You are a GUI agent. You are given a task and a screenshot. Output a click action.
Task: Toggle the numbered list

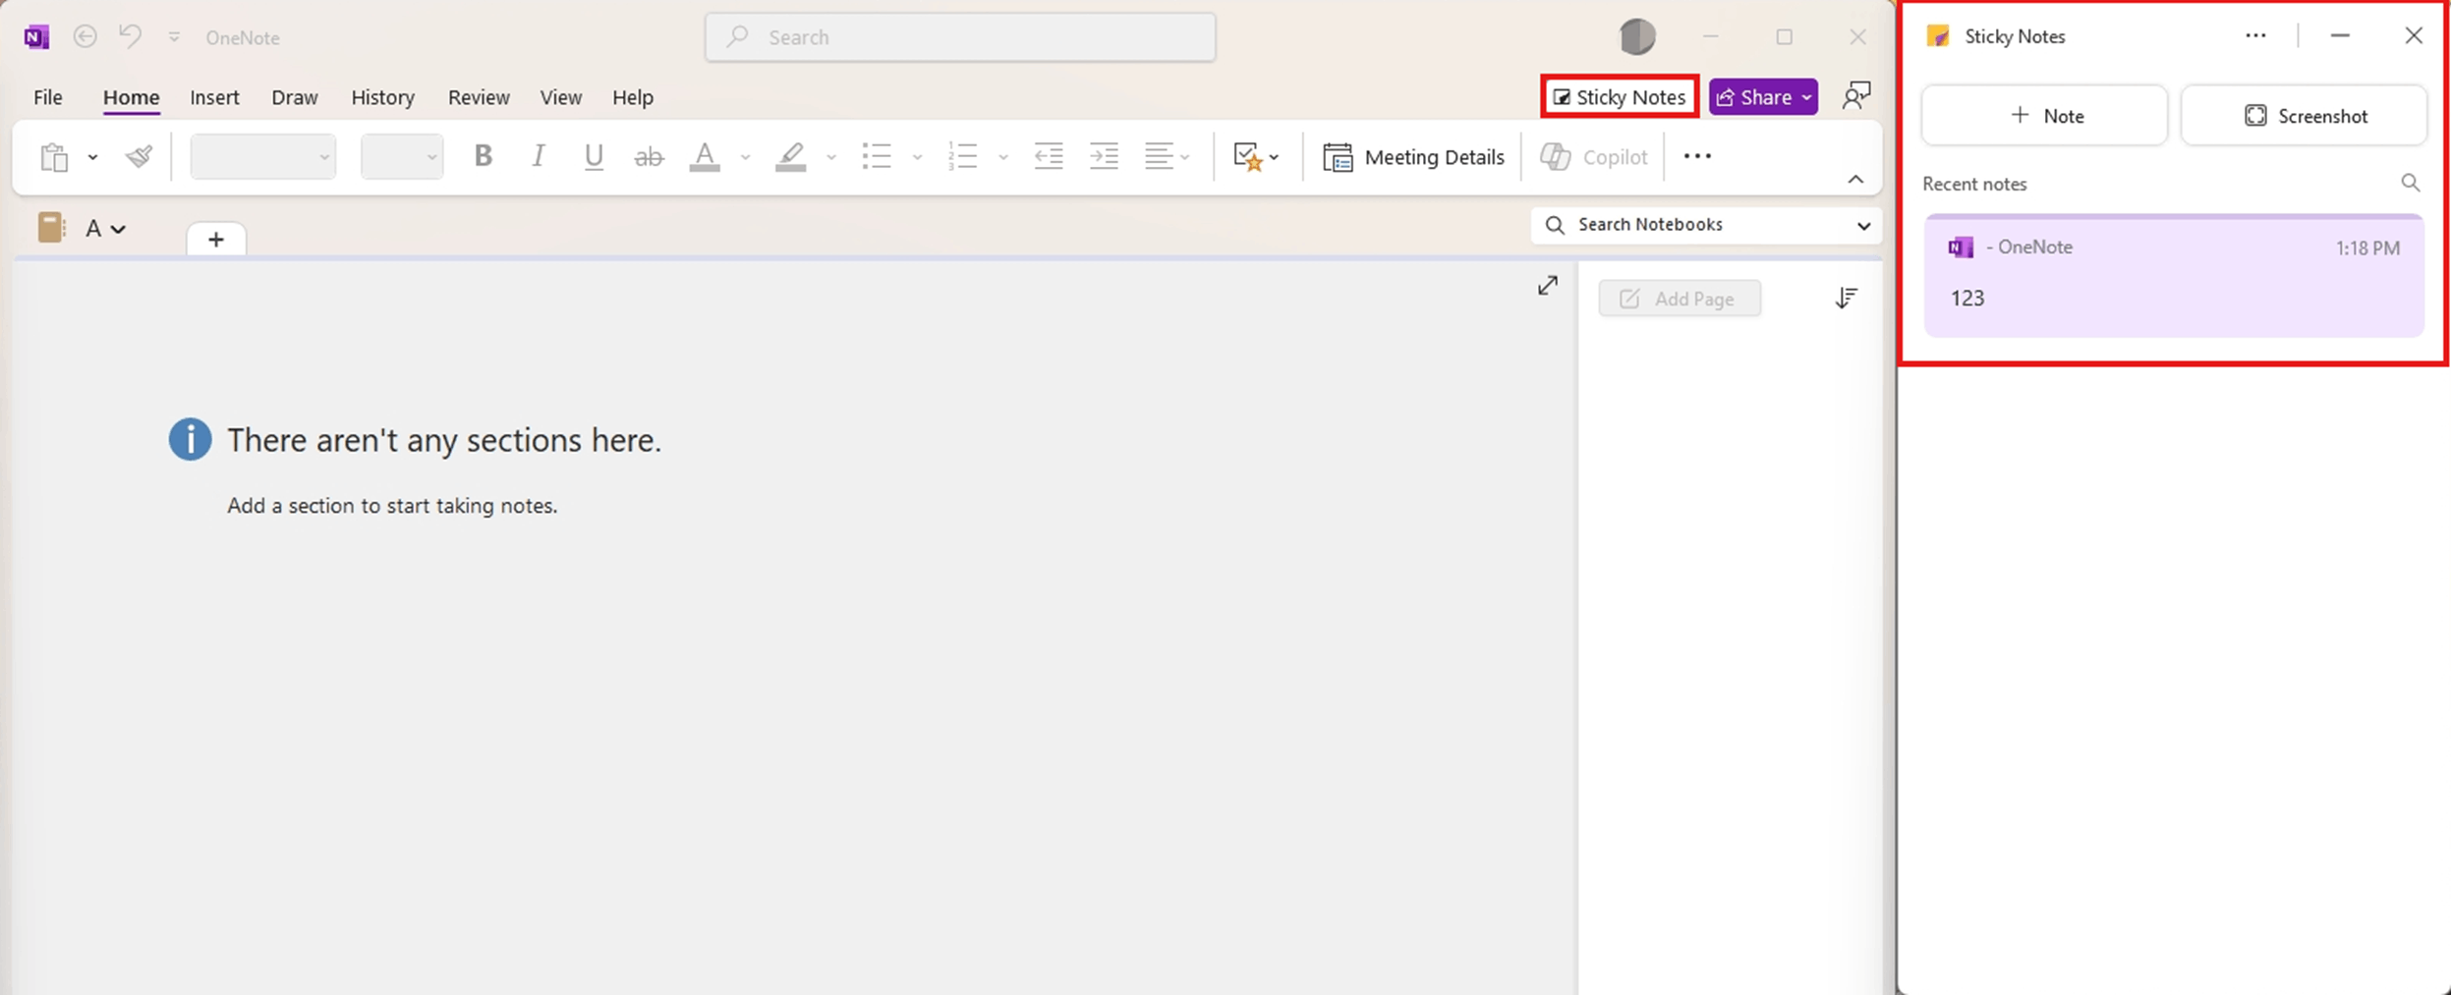[x=962, y=156]
